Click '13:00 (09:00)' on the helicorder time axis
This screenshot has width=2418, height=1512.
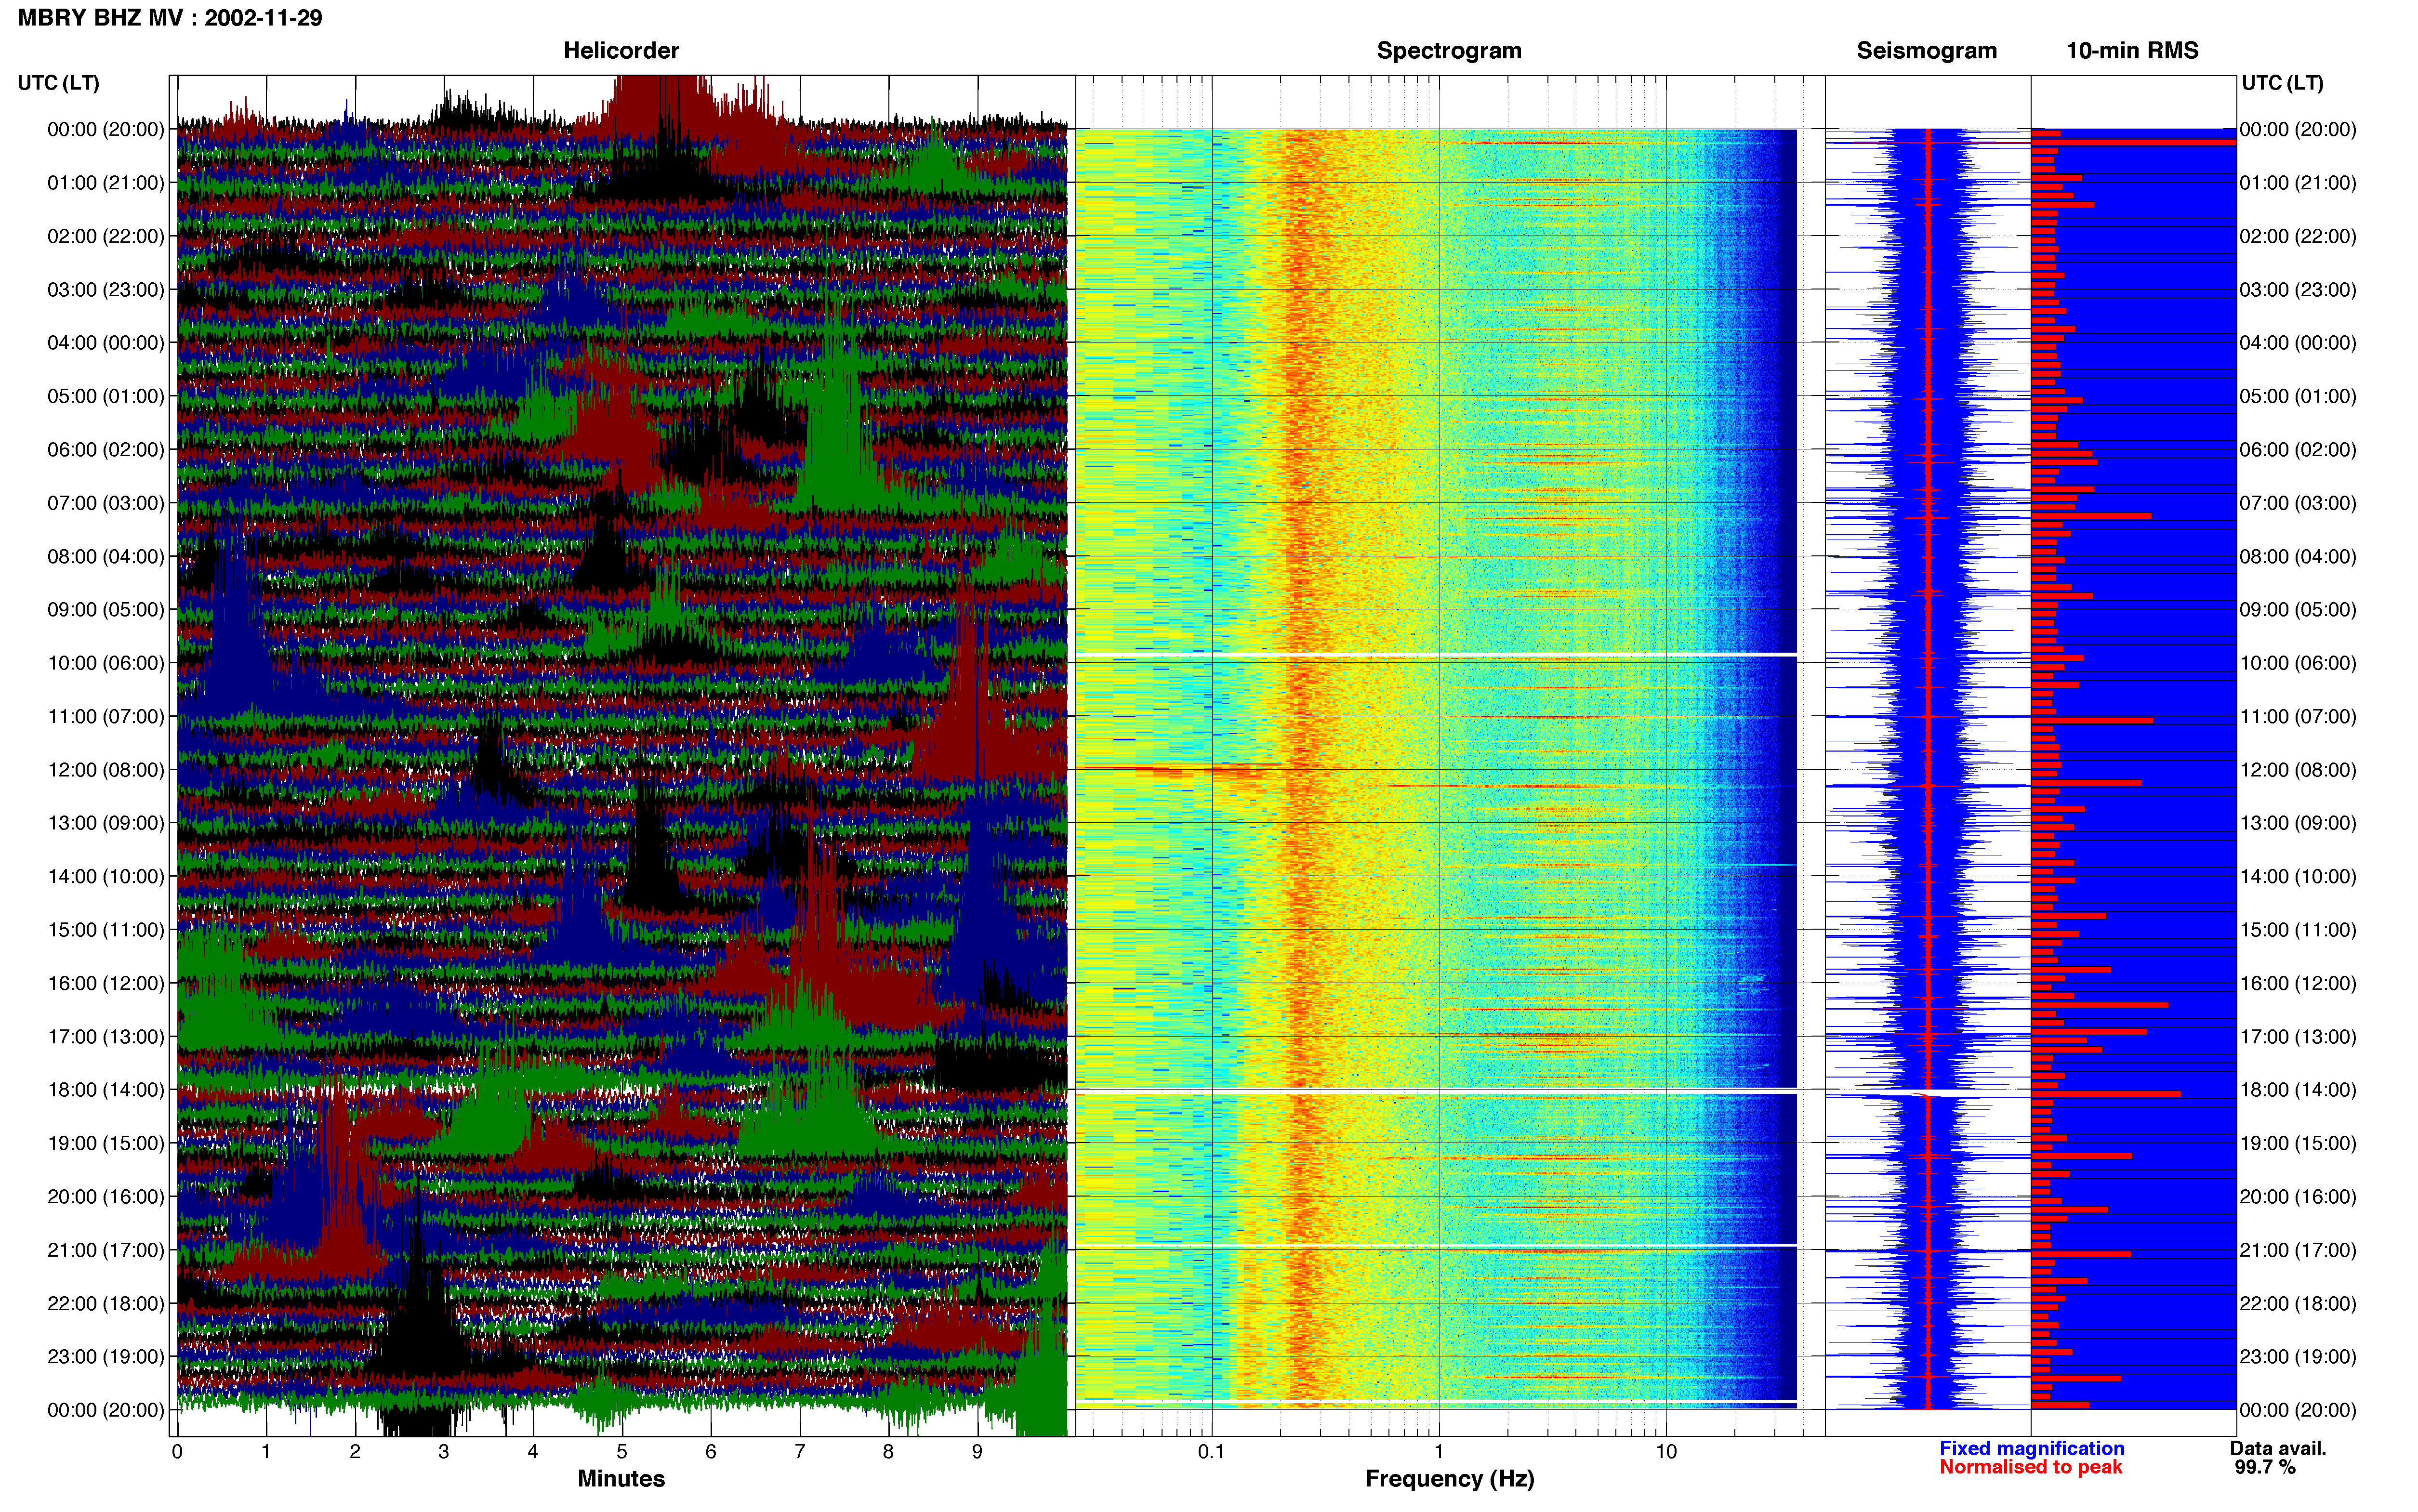[x=106, y=823]
